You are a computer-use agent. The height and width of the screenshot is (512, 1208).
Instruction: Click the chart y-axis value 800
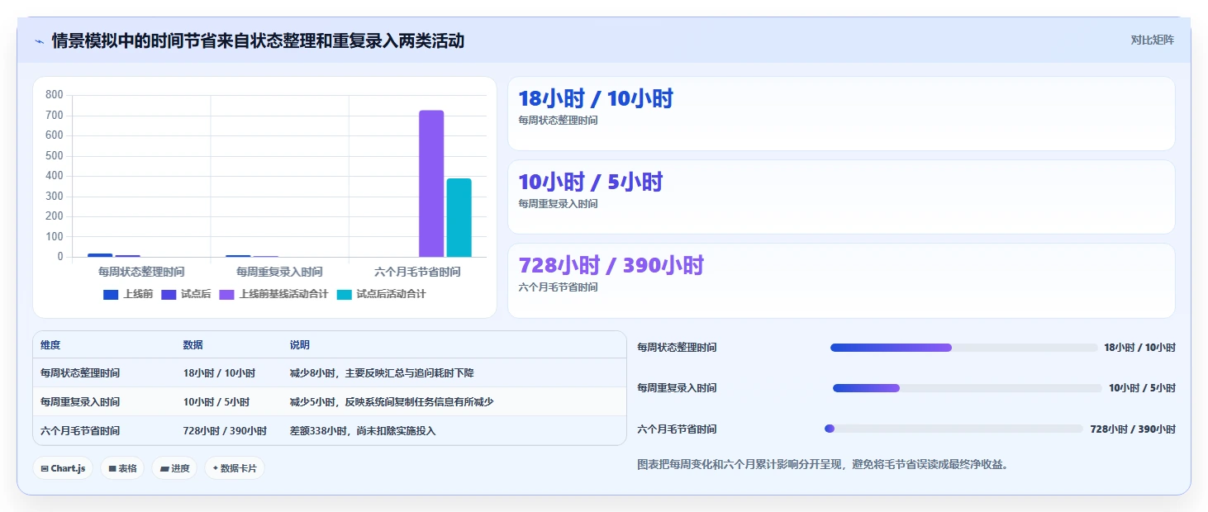[x=55, y=95]
